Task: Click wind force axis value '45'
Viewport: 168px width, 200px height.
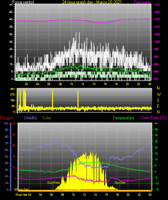Action: (x=11, y=12)
